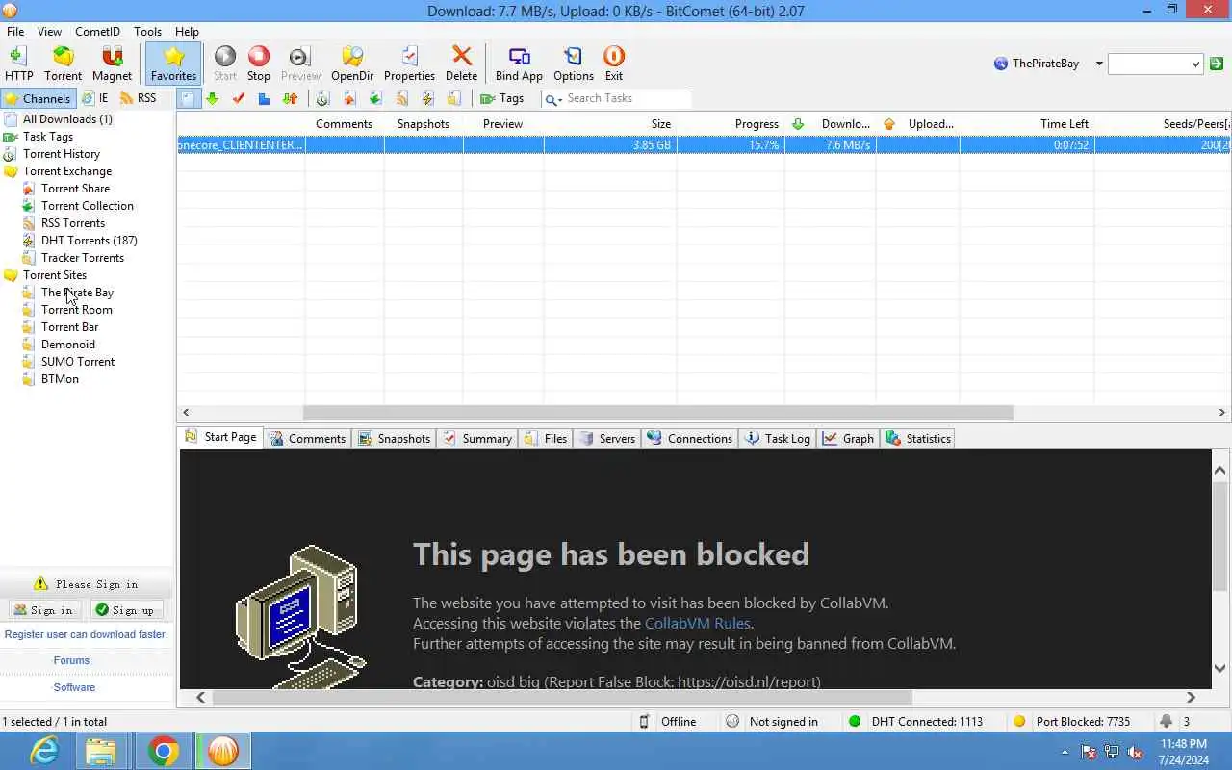The image size is (1232, 770).
Task: Select Task Tags tree item
Action: pyautogui.click(x=48, y=137)
